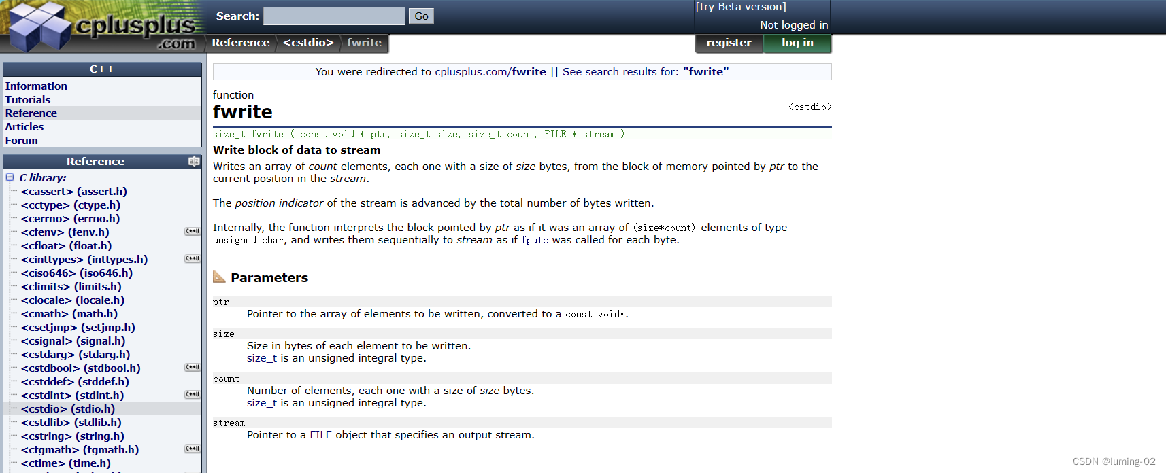Click the C library: heading label

click(43, 178)
